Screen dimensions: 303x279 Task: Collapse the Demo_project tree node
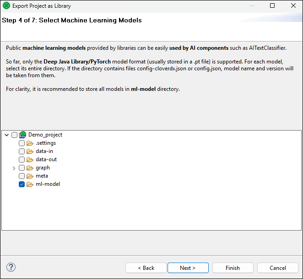point(7,135)
